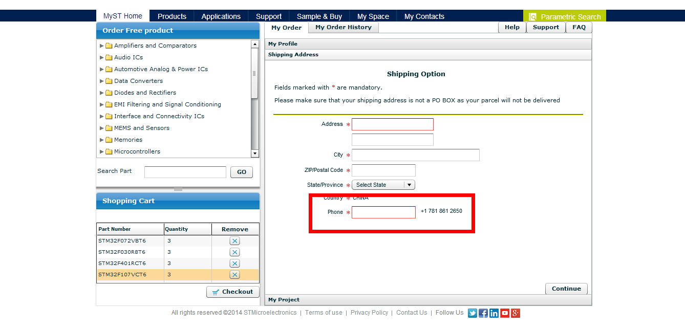Open the My Contacts menu
This screenshot has height=329, width=685.
tap(424, 16)
